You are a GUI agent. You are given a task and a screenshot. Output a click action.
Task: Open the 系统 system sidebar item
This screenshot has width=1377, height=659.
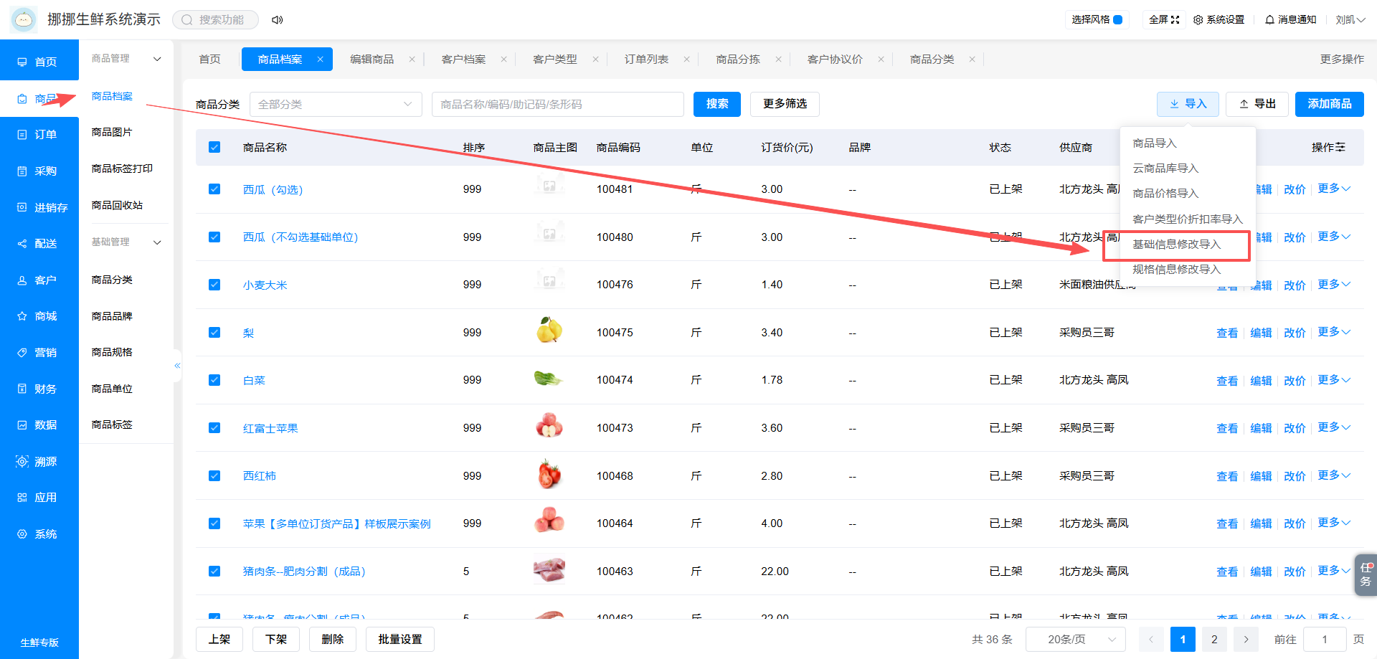tap(39, 534)
